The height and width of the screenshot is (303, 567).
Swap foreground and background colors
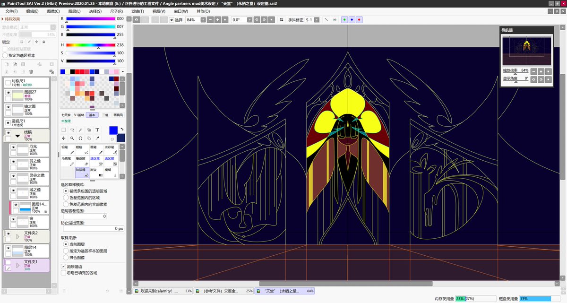122,129
